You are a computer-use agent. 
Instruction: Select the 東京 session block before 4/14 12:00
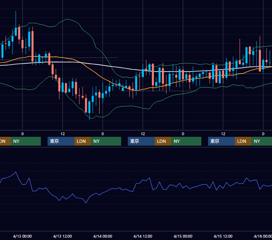click(x=141, y=141)
